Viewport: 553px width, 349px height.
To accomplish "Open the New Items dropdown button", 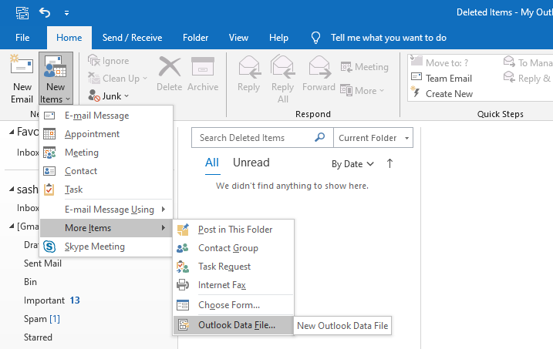I will [56, 79].
